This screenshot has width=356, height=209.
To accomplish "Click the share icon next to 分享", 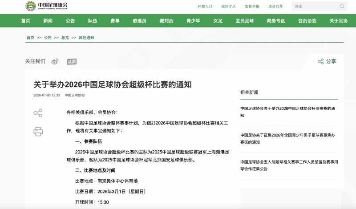I will [320, 61].
